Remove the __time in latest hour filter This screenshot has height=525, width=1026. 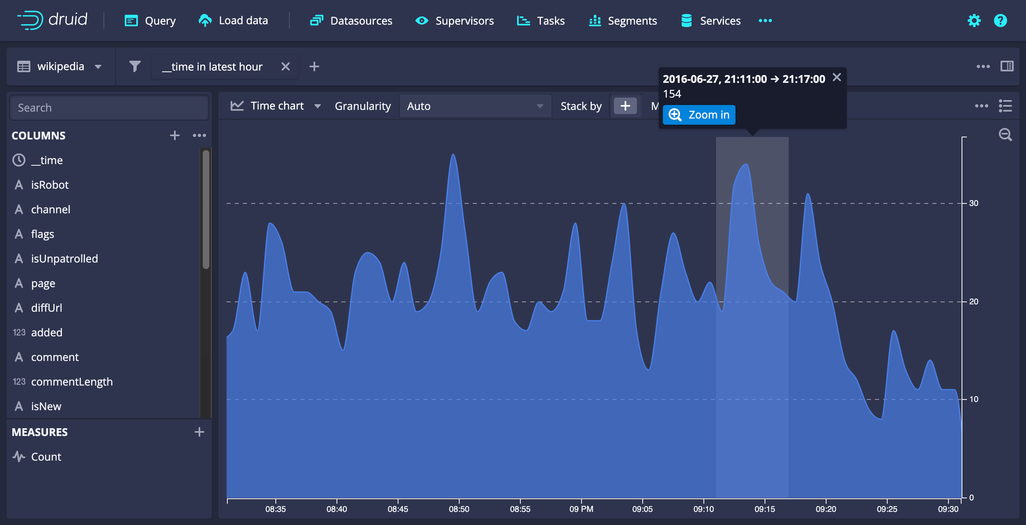click(x=286, y=66)
